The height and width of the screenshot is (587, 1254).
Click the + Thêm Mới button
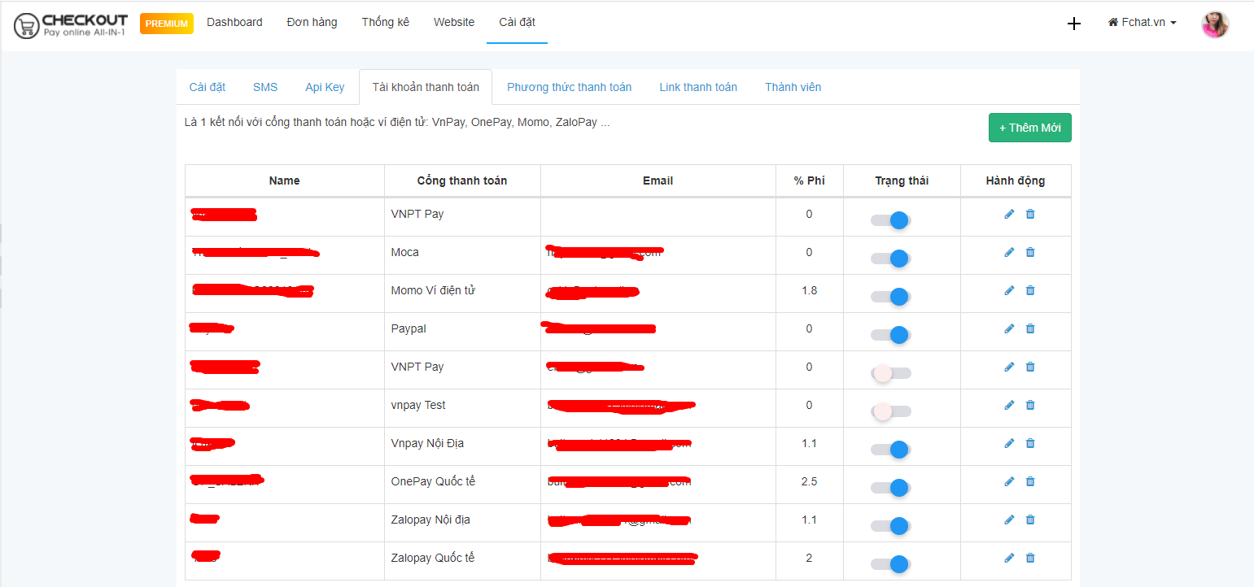tap(1030, 128)
